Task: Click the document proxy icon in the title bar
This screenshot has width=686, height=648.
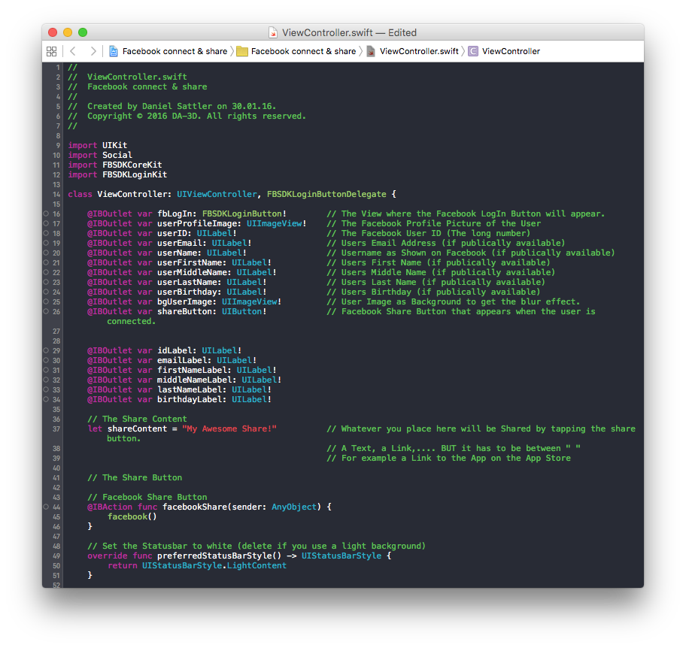Action: [273, 33]
